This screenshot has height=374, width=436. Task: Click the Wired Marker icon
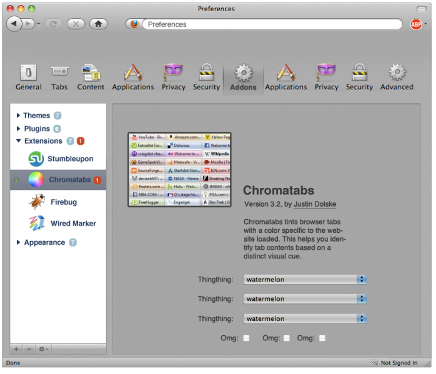pos(37,223)
